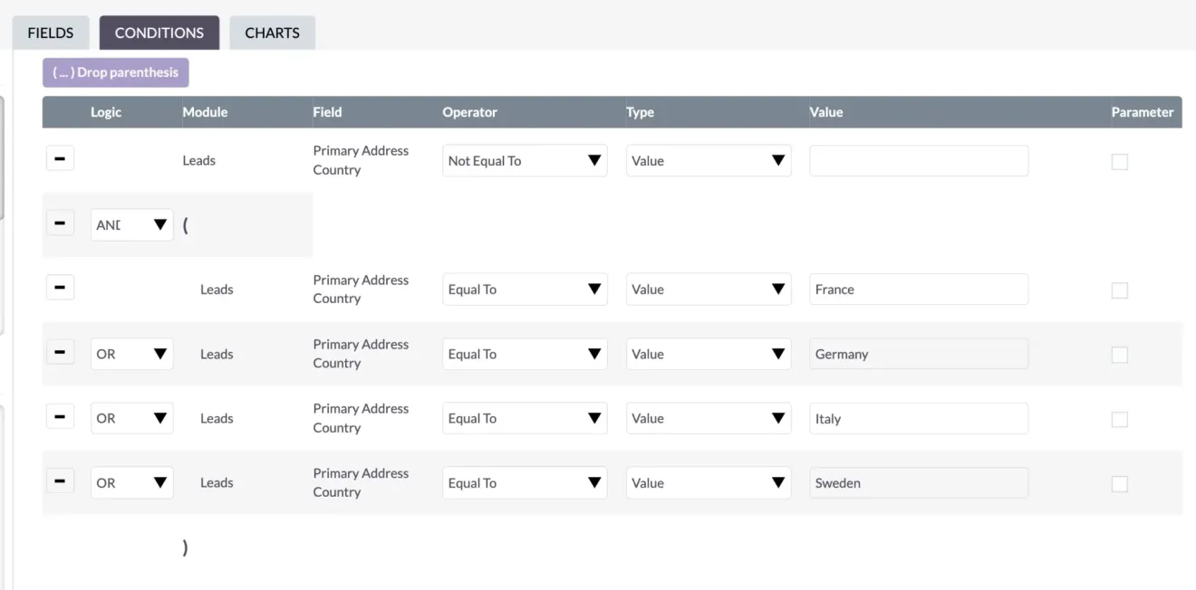Open the OR dropdown on the Germany row
1196x590 pixels.
click(x=131, y=353)
